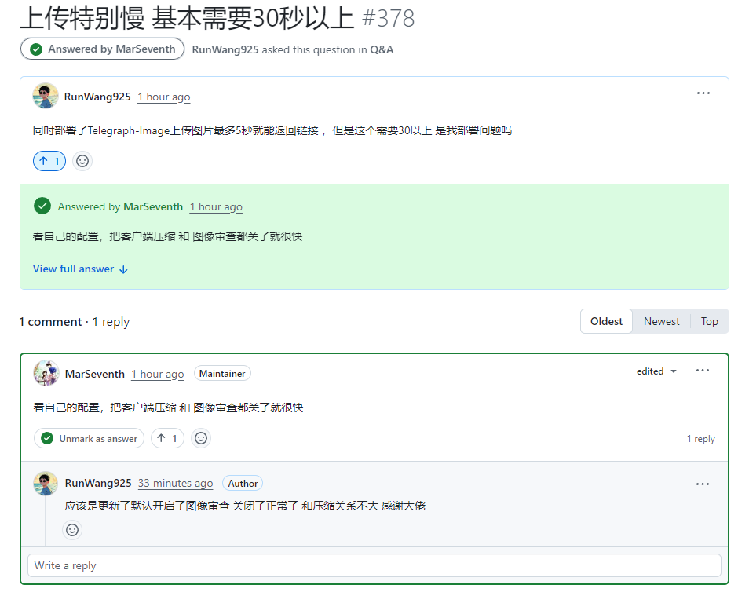Expand View full answer link
This screenshot has width=738, height=592.
coord(80,269)
